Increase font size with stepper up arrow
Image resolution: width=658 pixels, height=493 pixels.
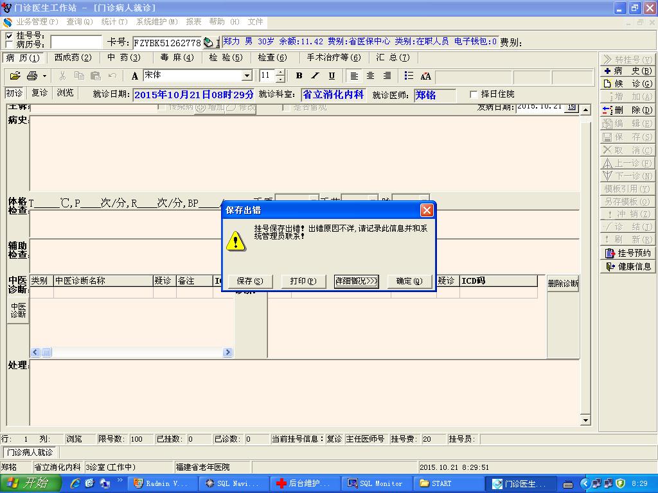click(280, 73)
